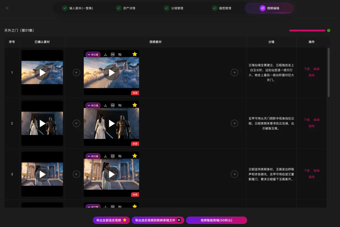Toggle the star on the partially visible row 4 video
This screenshot has width=340, height=227.
(x=135, y=206)
